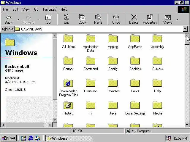
Task: Click the info panel scroll left arrow
Action: tap(3, 125)
